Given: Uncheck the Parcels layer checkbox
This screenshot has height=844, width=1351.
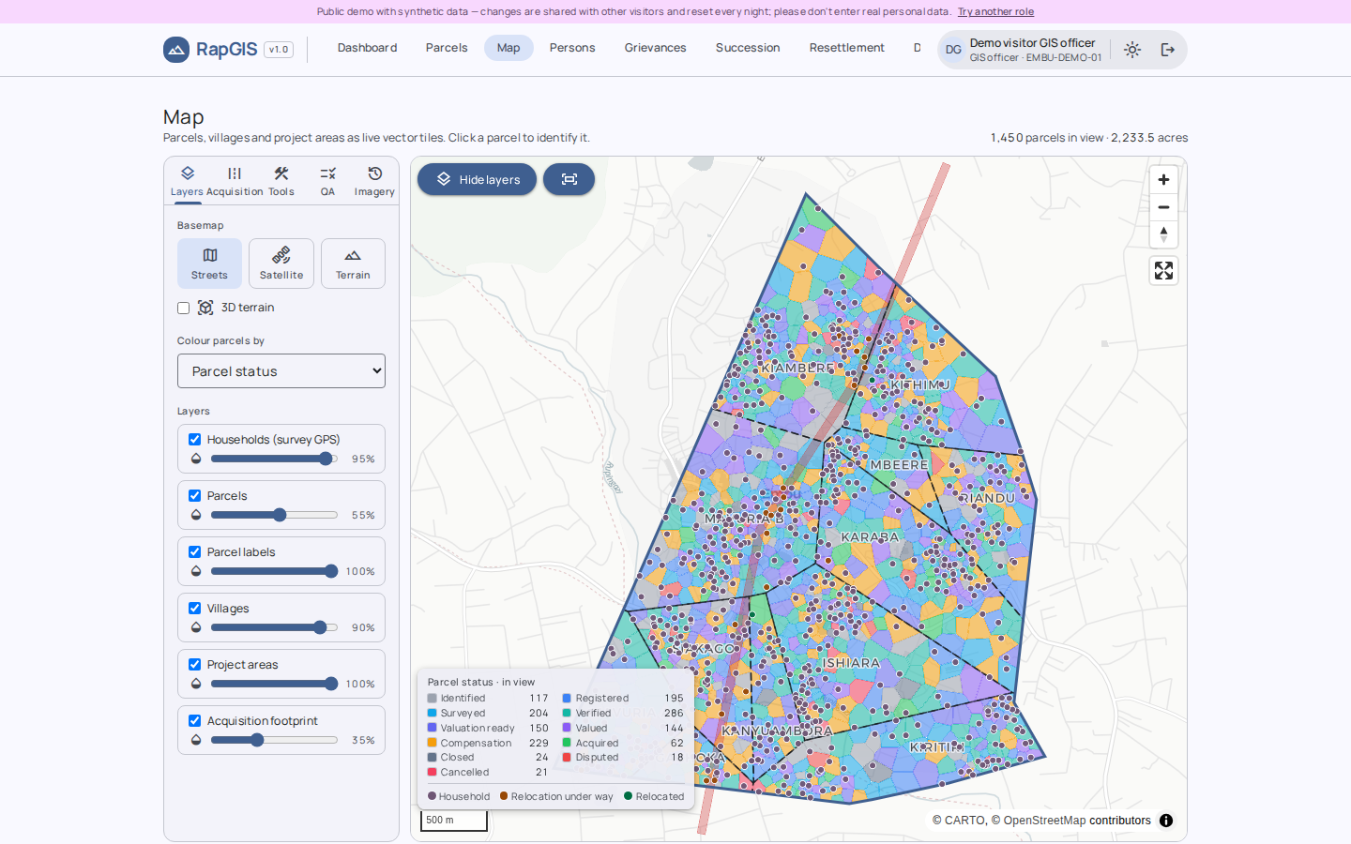Looking at the screenshot, I should [195, 496].
